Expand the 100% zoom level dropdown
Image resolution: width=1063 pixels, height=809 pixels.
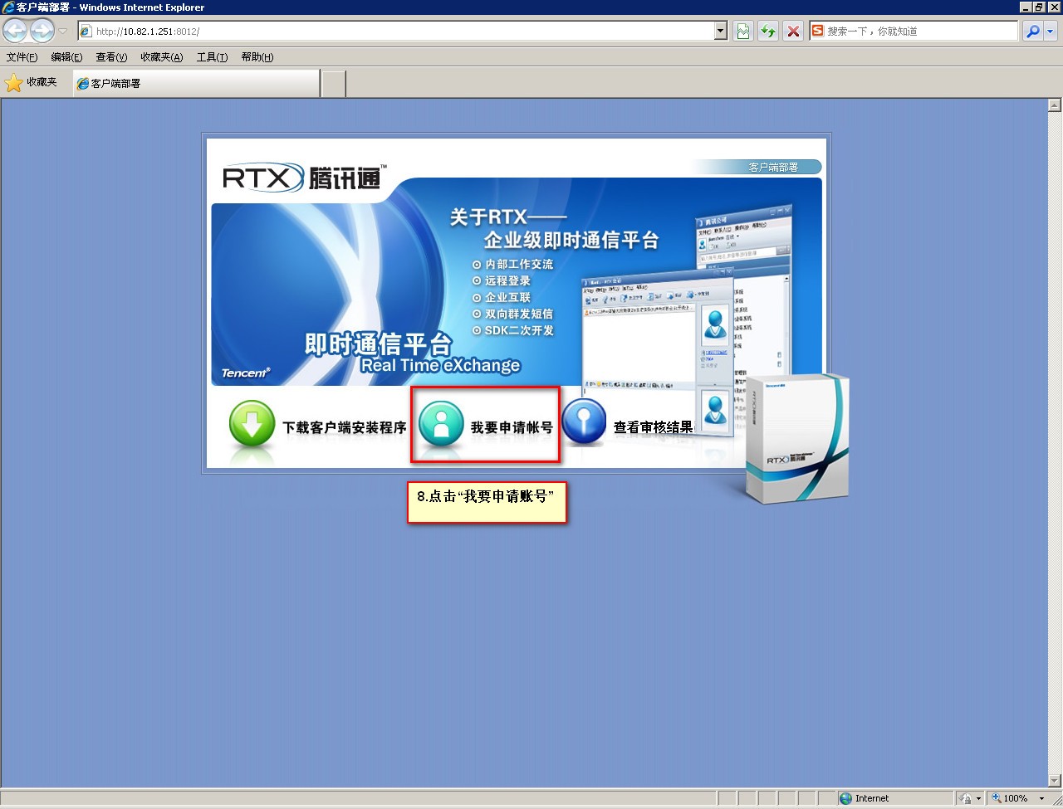tap(1041, 798)
